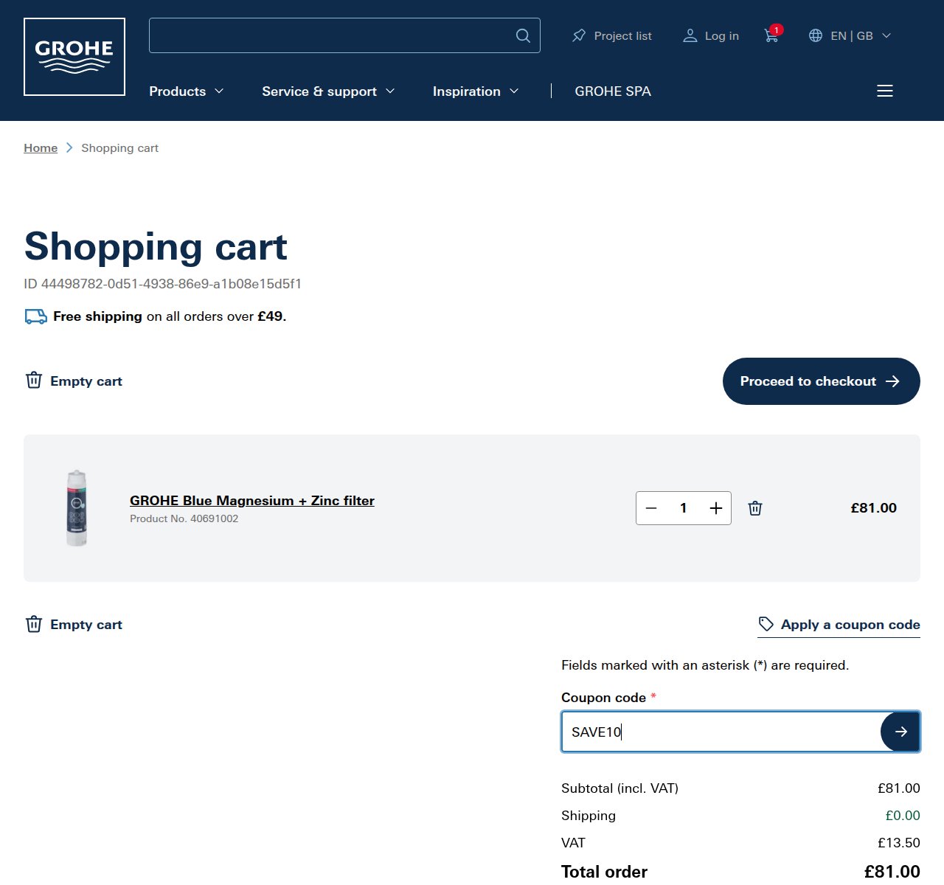Click the Coupon code input field
944x885 pixels.
pyautogui.click(x=721, y=732)
